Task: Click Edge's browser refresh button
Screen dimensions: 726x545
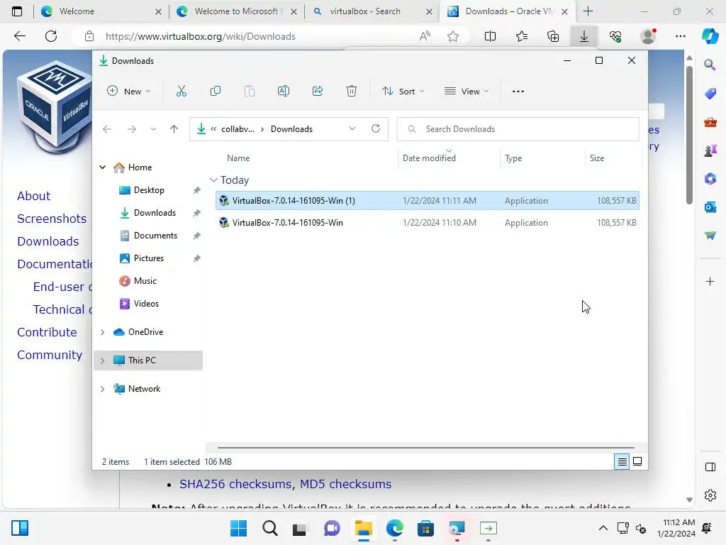Action: pyautogui.click(x=51, y=36)
